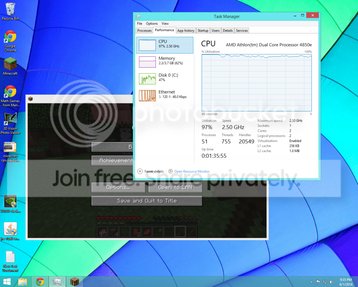The width and height of the screenshot is (358, 287).
Task: Click the Windows Start button
Action: click(x=7, y=281)
